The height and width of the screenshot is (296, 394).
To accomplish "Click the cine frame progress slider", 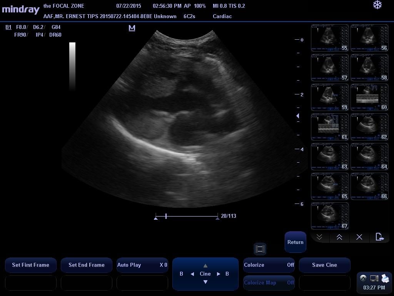I will [x=187, y=217].
